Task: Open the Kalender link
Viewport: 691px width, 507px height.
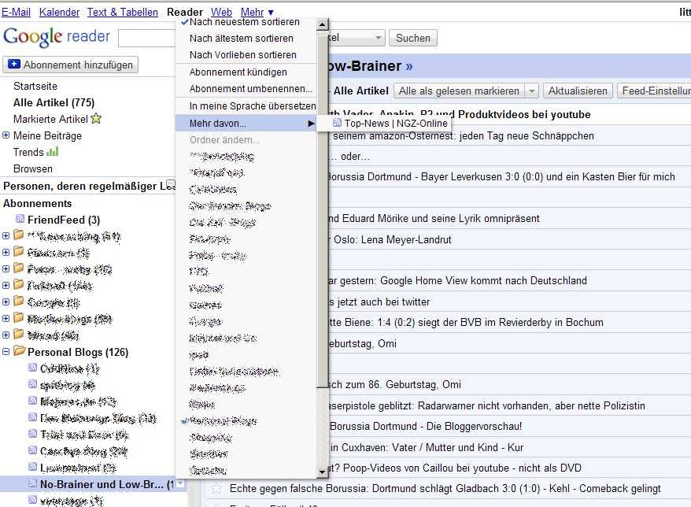Action: [60, 13]
